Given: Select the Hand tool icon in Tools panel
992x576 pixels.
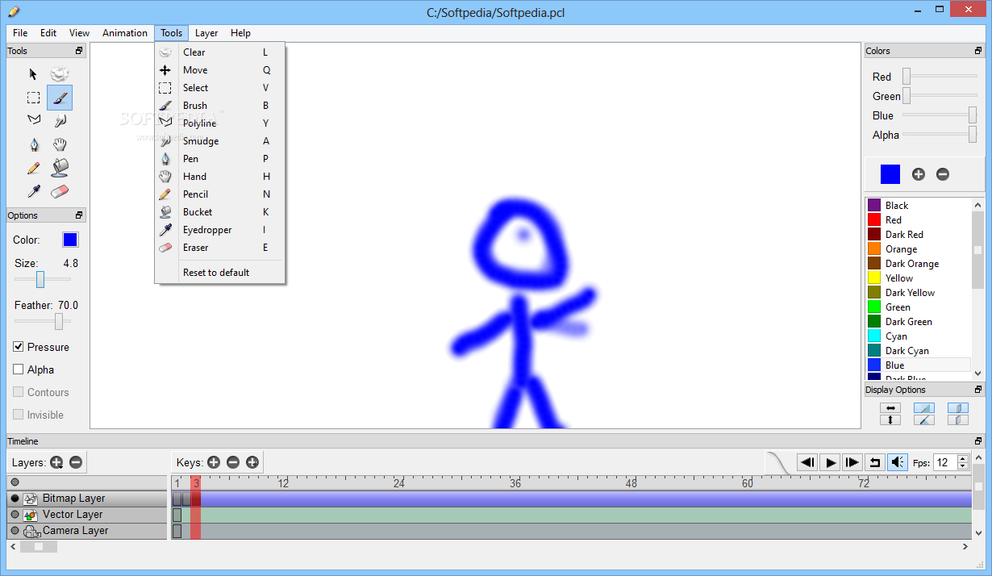Looking at the screenshot, I should (60, 144).
